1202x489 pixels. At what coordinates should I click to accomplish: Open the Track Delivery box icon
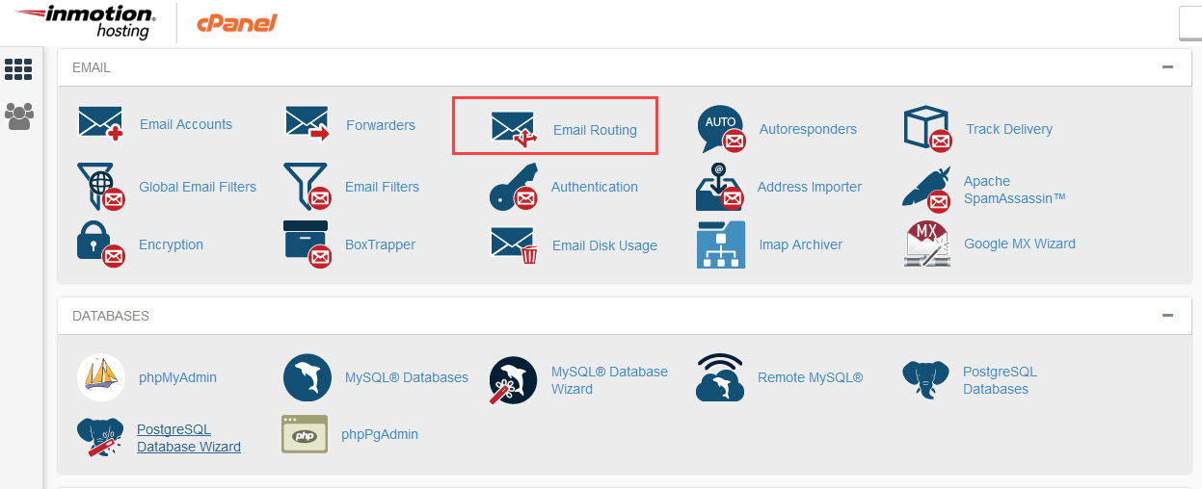(x=928, y=129)
